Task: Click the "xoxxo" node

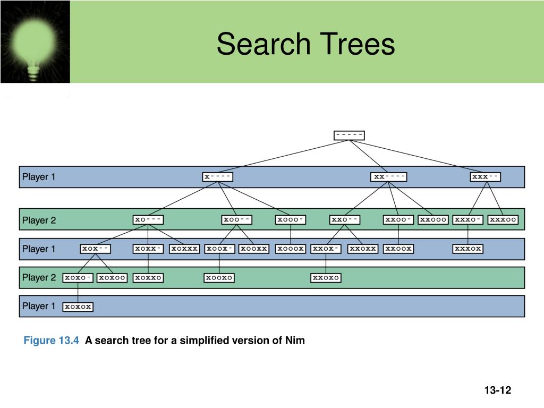Action: [148, 278]
